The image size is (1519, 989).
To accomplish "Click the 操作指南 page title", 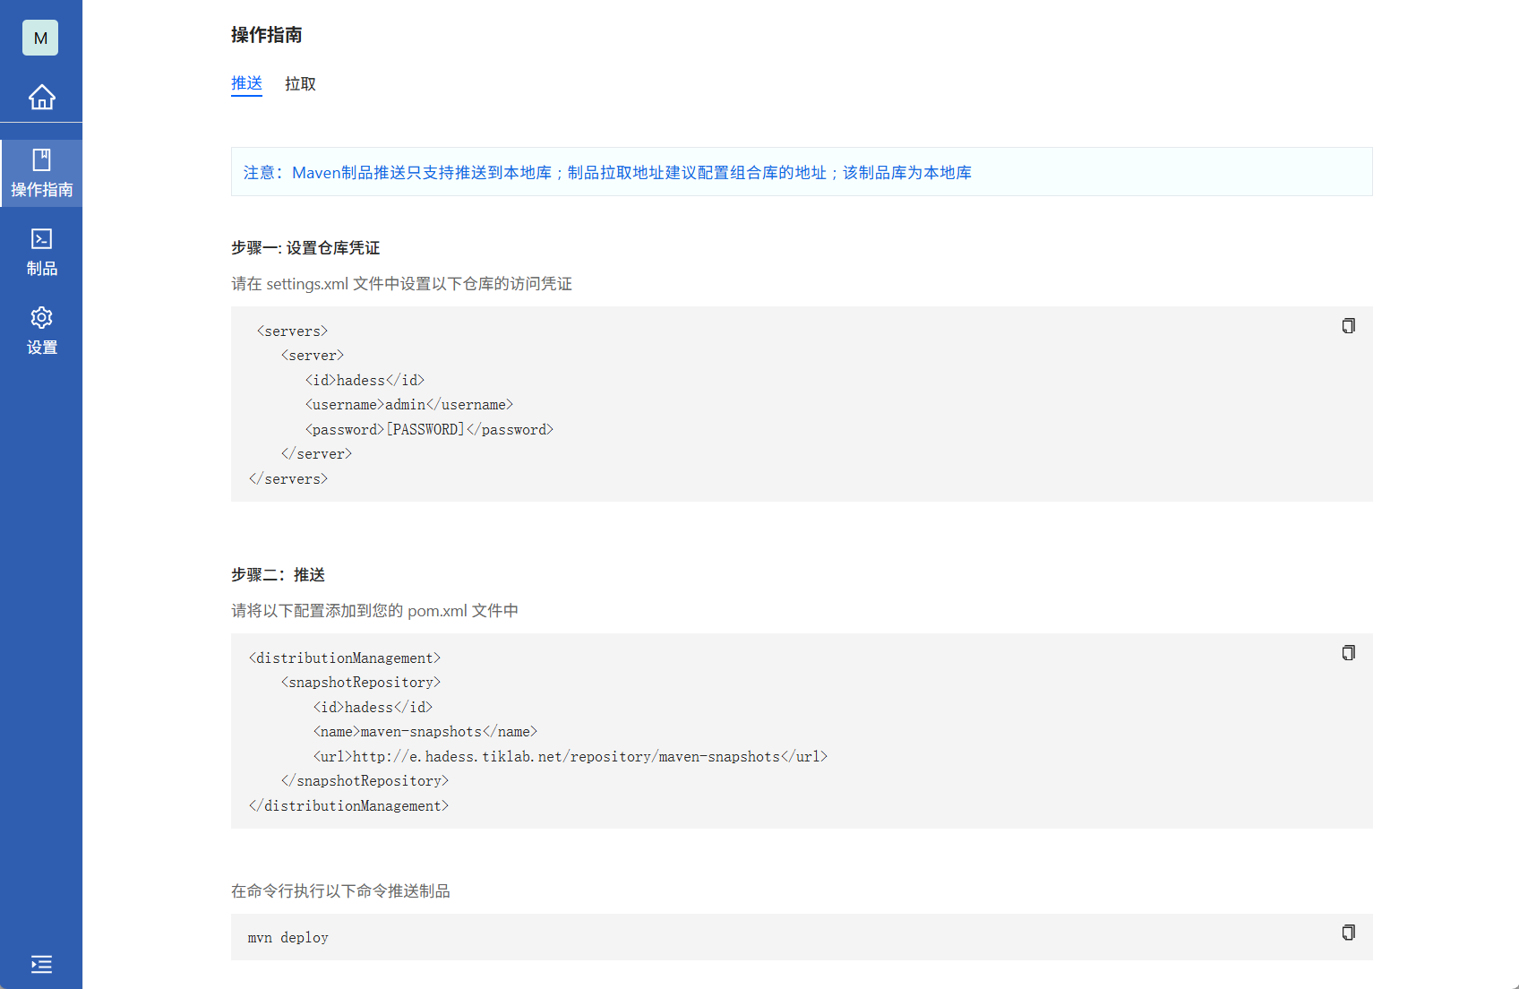I will point(266,35).
